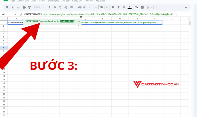Redo the last action
Image resolution: width=197 pixels, height=117 pixels.
(x=18, y=7)
